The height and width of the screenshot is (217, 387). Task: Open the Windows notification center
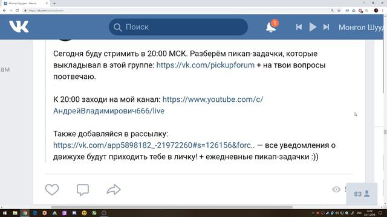click(380, 213)
